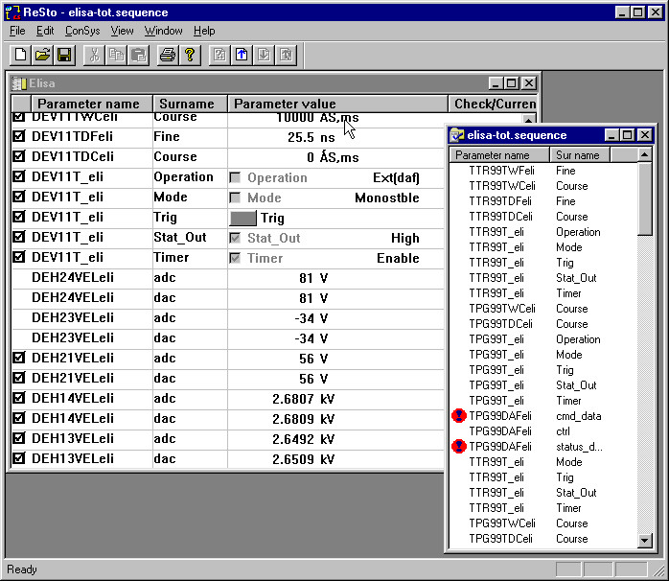
Task: Uncheck the DEV11TDFeli Fine row checkbox
Action: click(x=18, y=137)
